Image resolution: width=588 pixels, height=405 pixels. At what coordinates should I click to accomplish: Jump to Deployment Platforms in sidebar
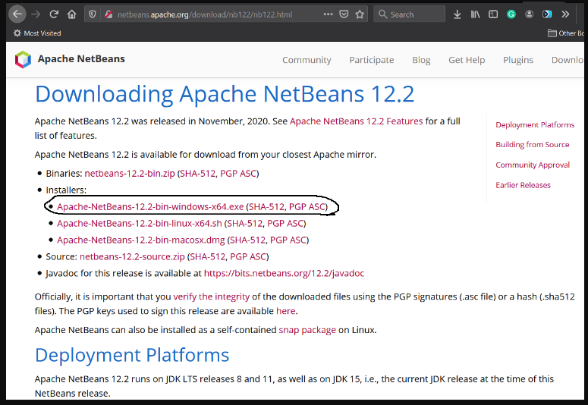[x=535, y=125]
